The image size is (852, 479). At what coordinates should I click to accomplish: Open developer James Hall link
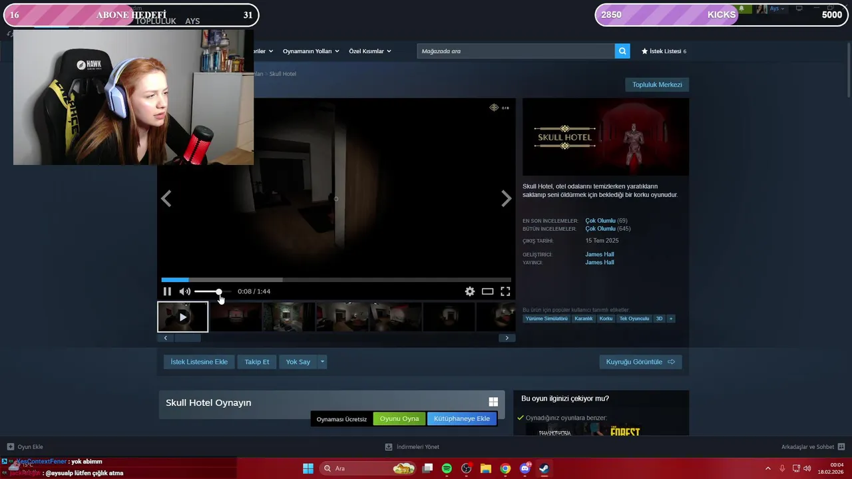click(600, 254)
